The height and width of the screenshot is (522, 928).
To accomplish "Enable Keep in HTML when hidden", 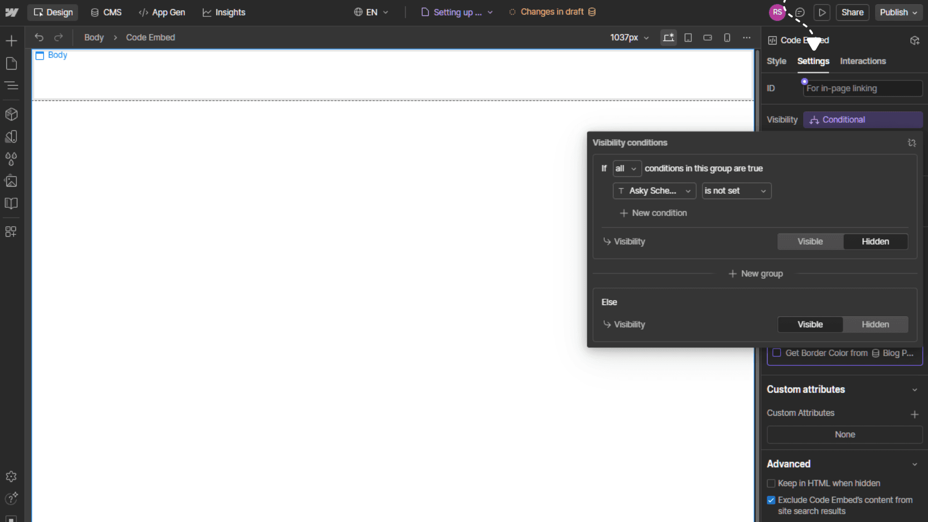I will 771,483.
